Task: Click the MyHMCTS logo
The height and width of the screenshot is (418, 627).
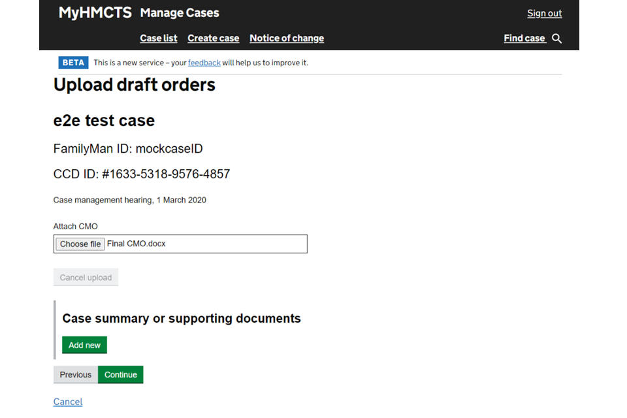Action: [95, 13]
